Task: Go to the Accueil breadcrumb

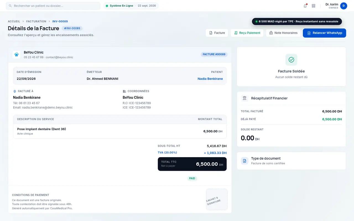Action: click(14, 21)
